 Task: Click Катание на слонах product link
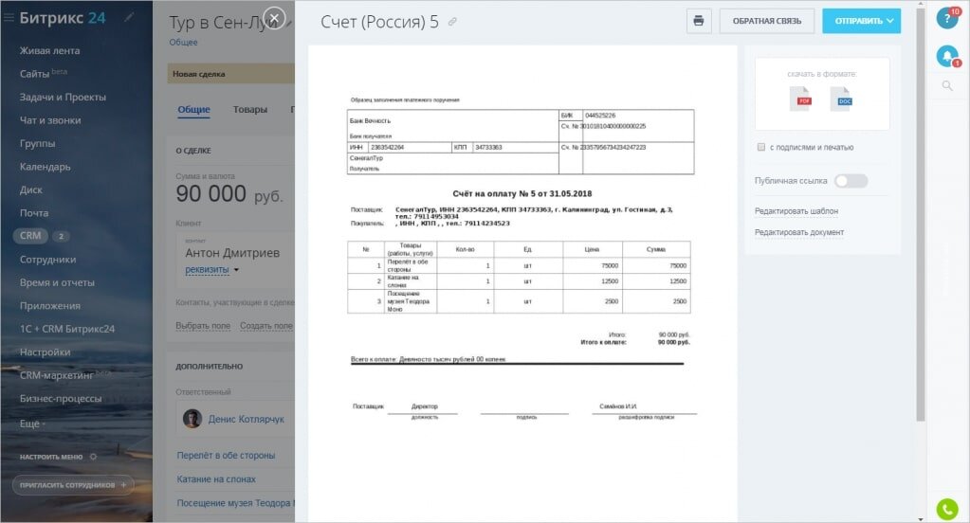216,479
